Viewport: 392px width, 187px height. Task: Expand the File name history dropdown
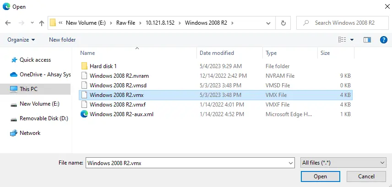(x=290, y=163)
